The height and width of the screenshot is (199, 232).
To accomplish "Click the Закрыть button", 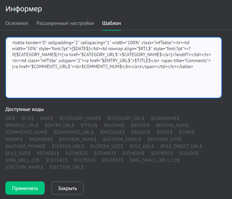I will pos(67,188).
